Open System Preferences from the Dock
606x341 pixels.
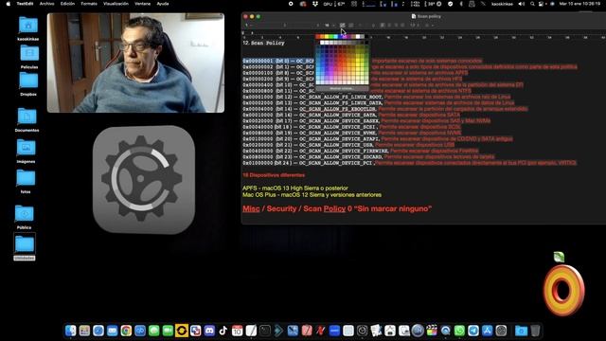[x=501, y=331]
